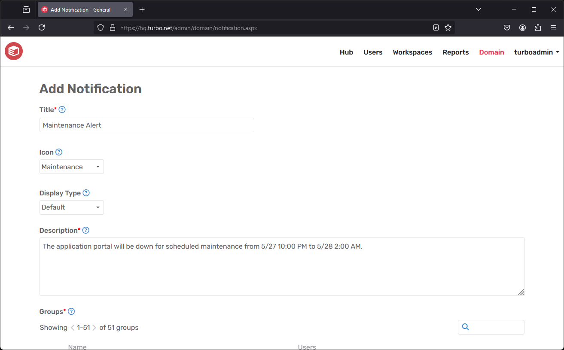This screenshot has height=350, width=564.
Task: Navigate to the Users section
Action: pos(372,52)
